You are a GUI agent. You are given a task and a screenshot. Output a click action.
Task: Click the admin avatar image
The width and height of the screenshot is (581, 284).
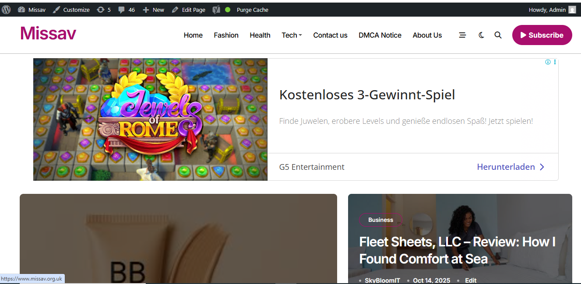pos(572,10)
